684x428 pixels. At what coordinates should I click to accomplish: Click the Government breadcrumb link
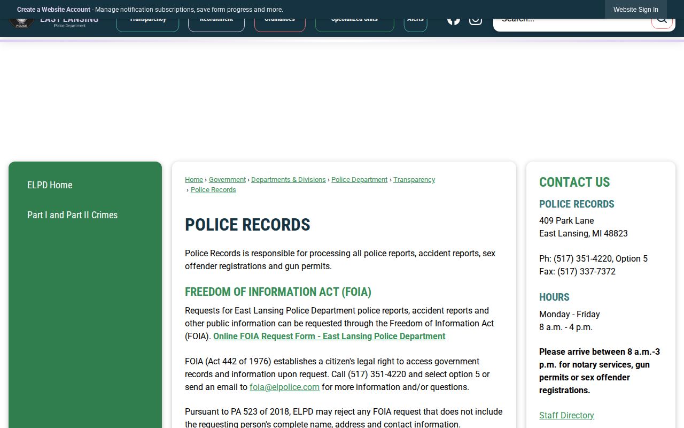pos(227,180)
